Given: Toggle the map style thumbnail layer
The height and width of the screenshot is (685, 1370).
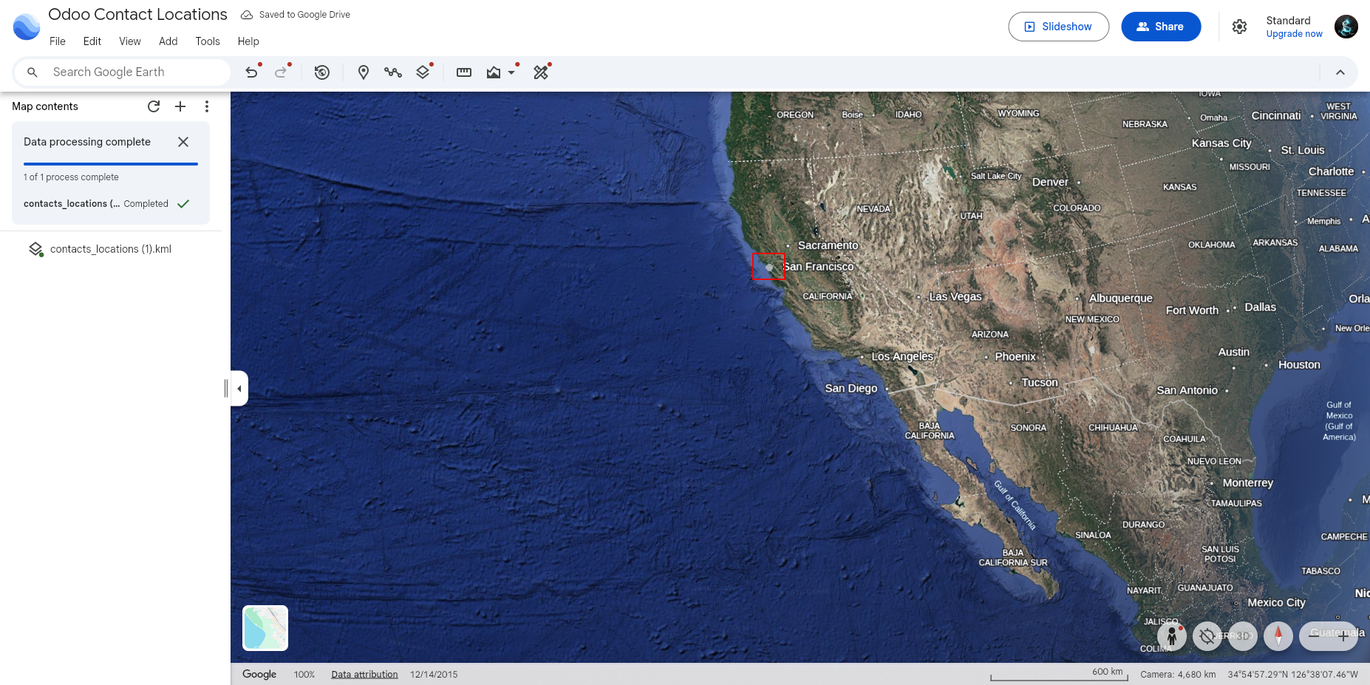Looking at the screenshot, I should tap(265, 628).
